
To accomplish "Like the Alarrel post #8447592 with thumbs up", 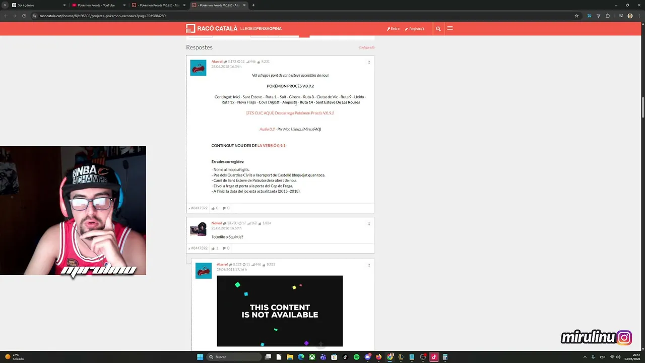I will pos(213,208).
